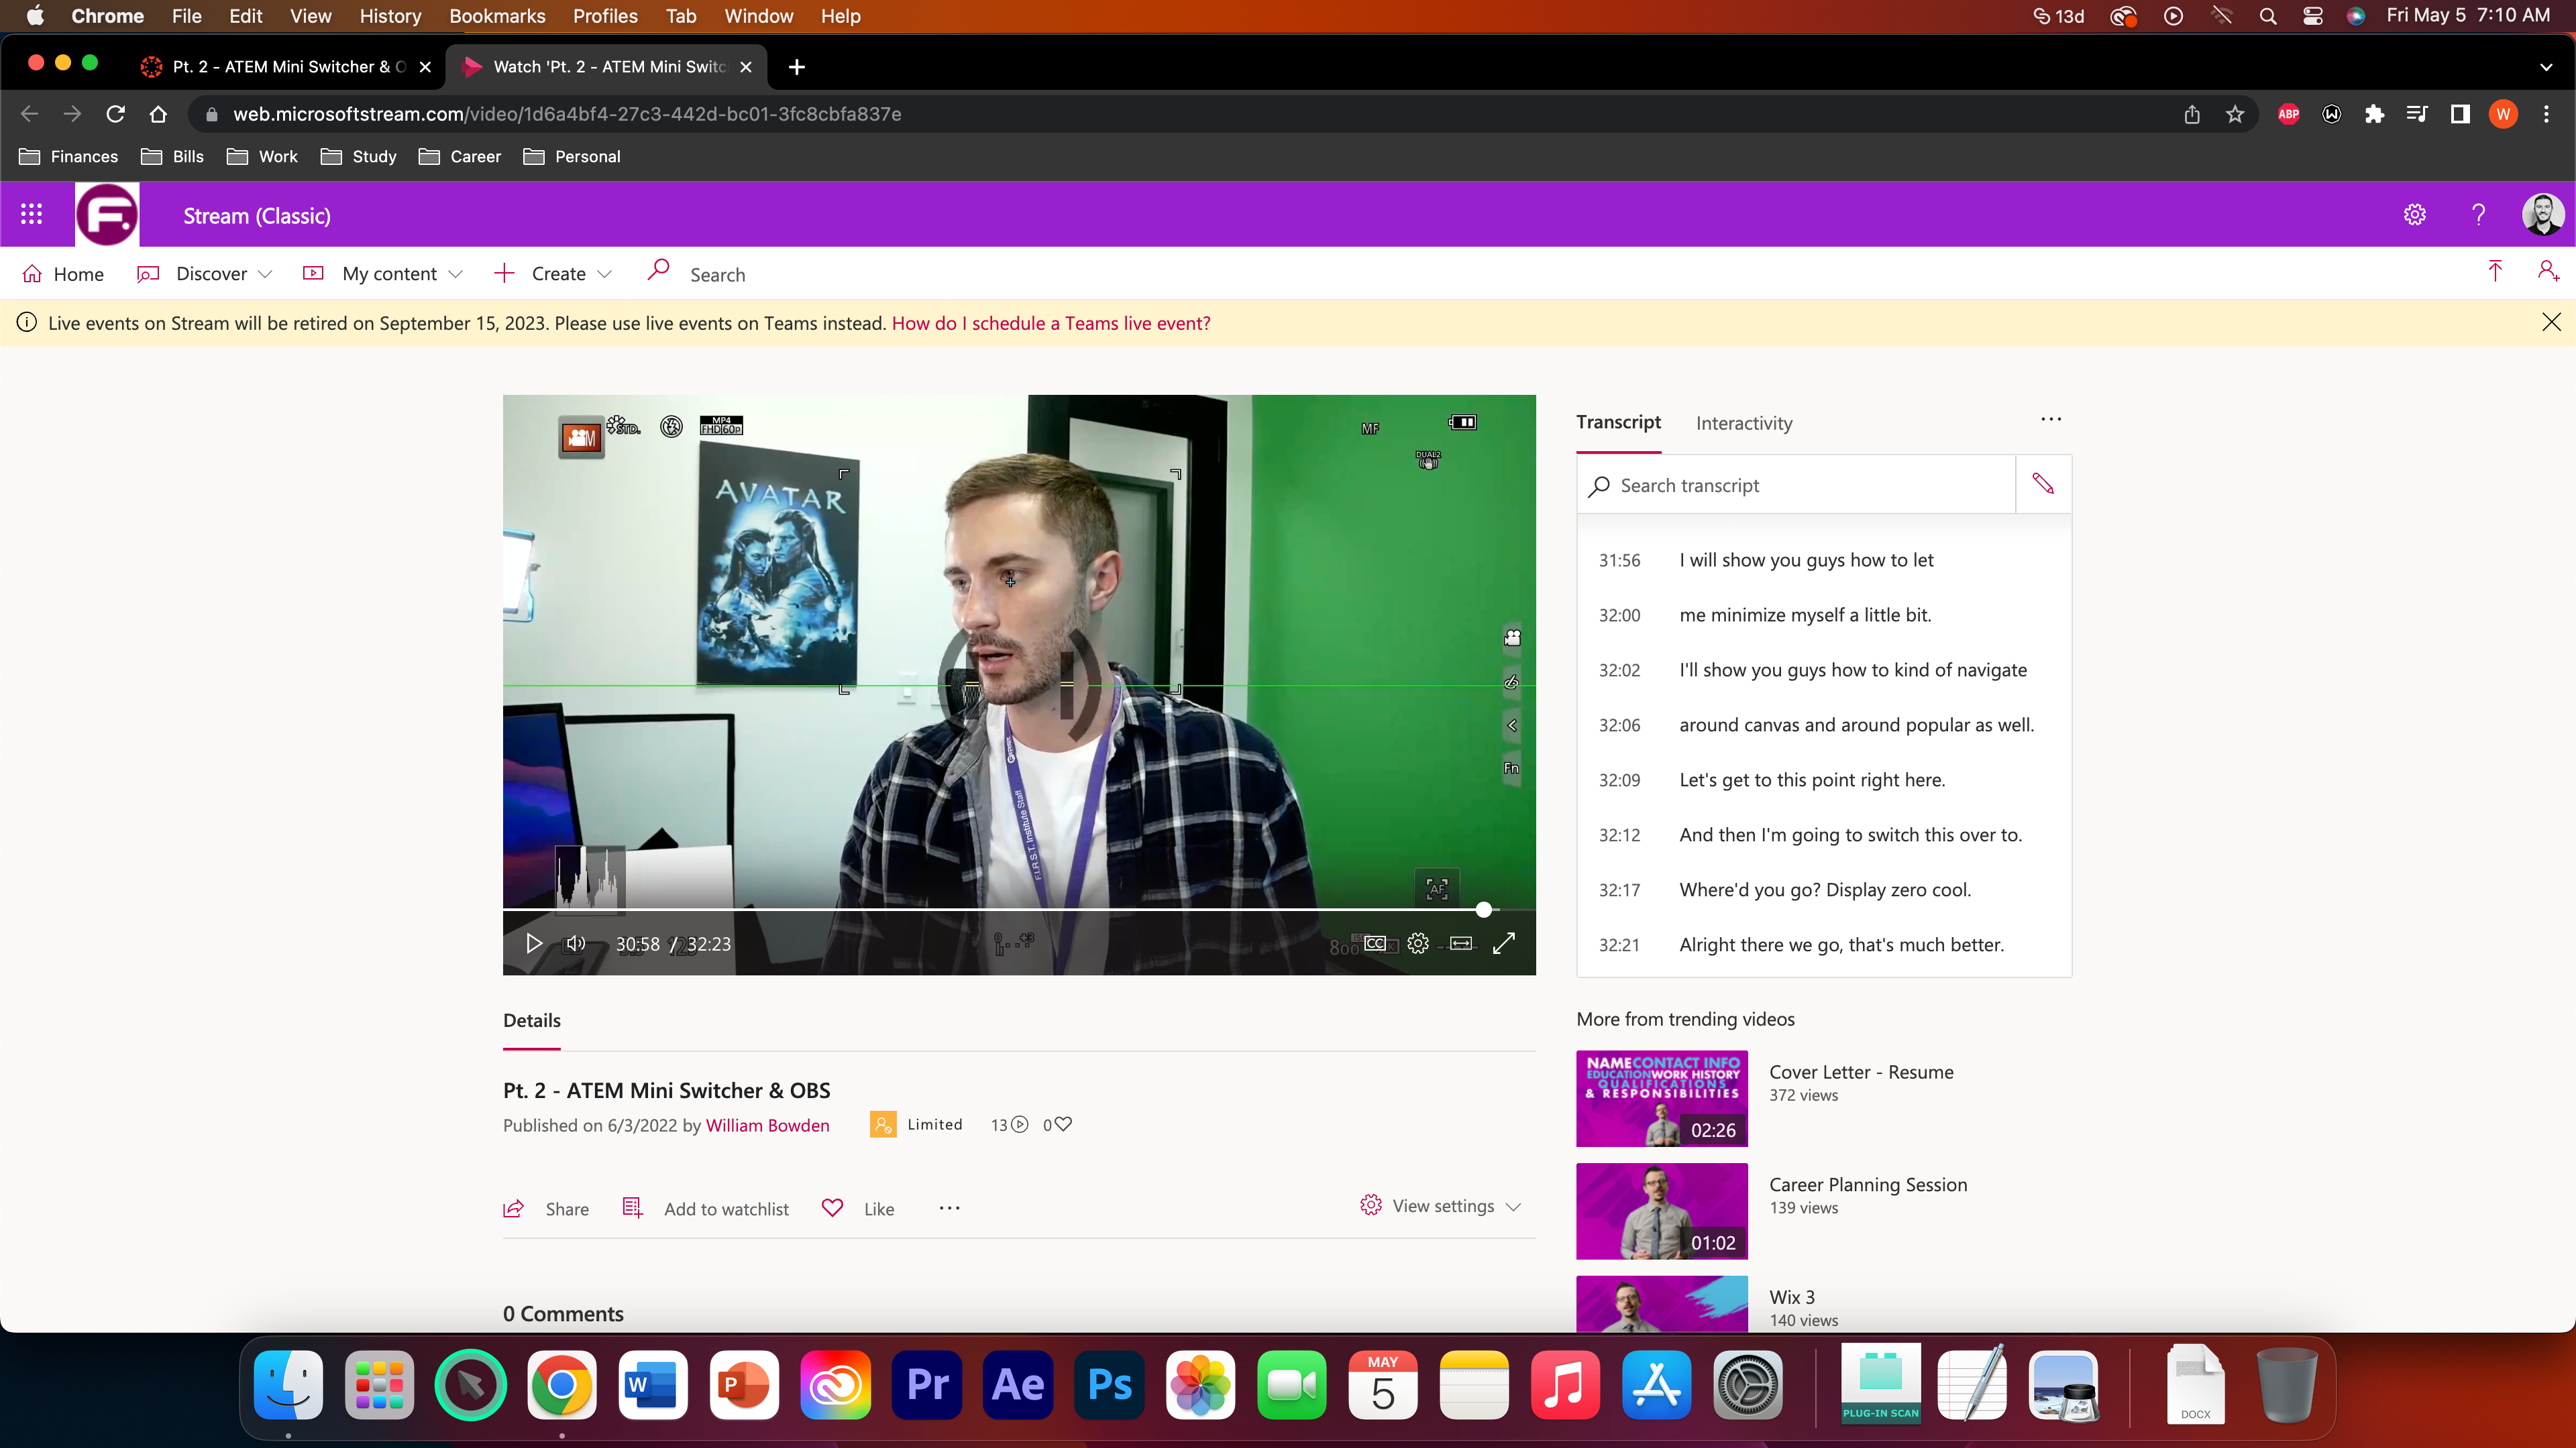Click the edit transcript pencil icon
Image resolution: width=2576 pixels, height=1448 pixels.
(2043, 485)
